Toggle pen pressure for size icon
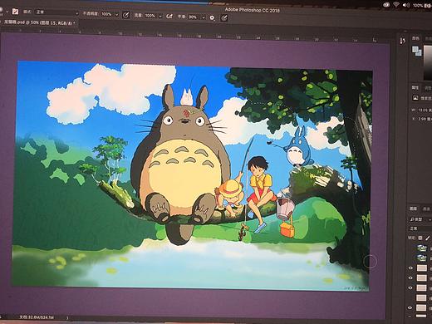Screen dimensions: 432x324 [223, 18]
